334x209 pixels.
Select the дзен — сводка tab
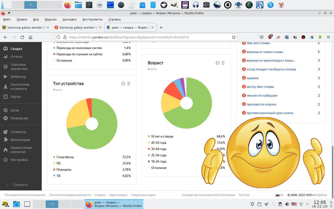tap(130, 28)
